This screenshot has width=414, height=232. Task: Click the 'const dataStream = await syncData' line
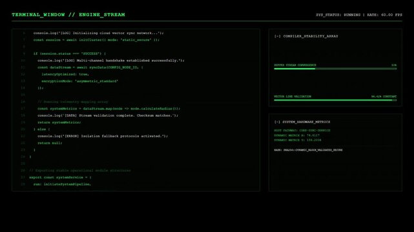[x=90, y=68]
